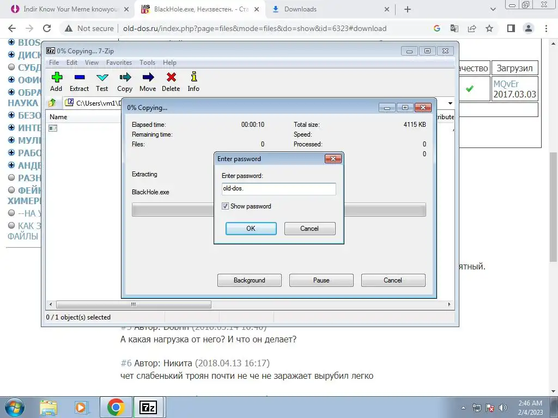
Task: Click the Google Translate icon in address bar
Action: [454, 28]
